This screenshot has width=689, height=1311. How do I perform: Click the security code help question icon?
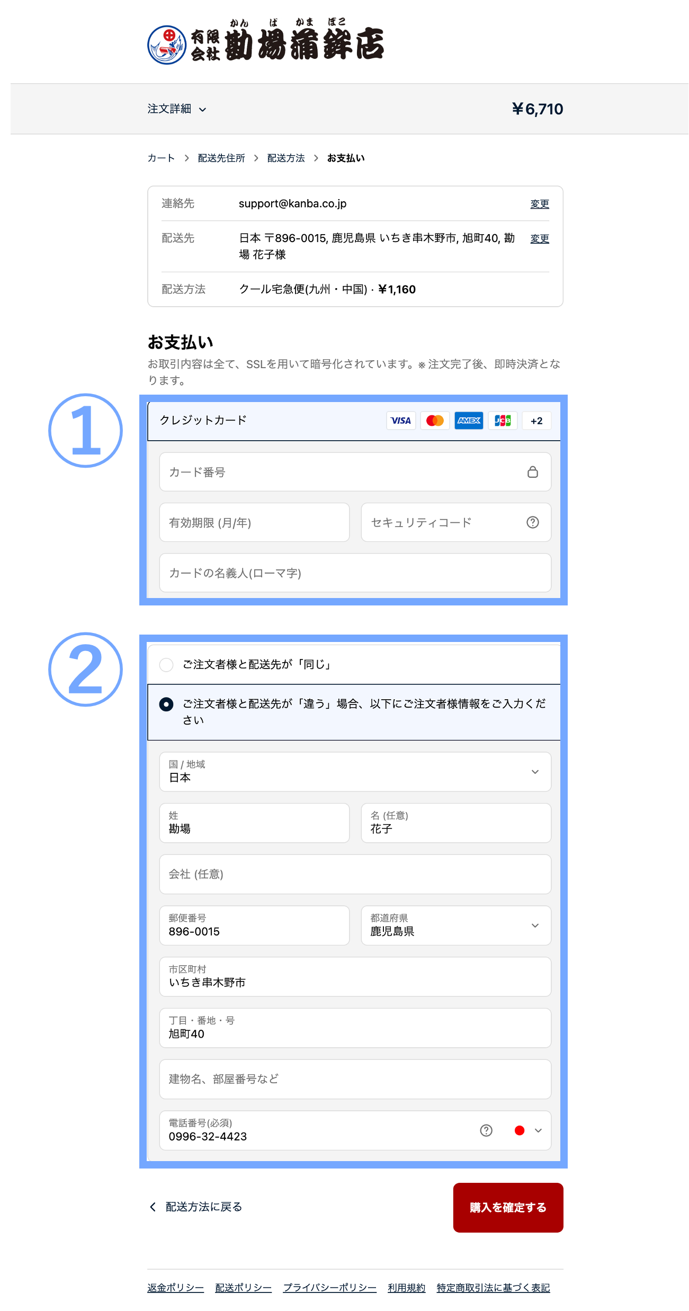533,522
